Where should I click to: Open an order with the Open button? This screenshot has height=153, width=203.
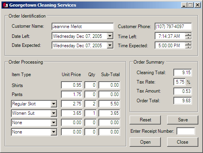[x=145, y=142]
